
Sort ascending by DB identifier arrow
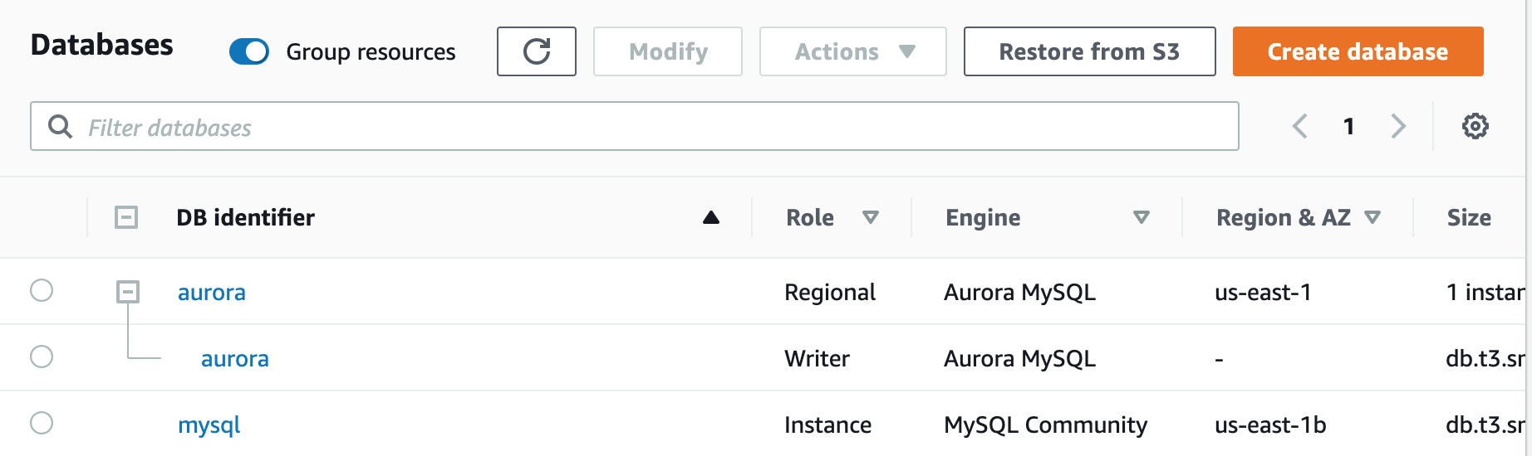coord(710,218)
